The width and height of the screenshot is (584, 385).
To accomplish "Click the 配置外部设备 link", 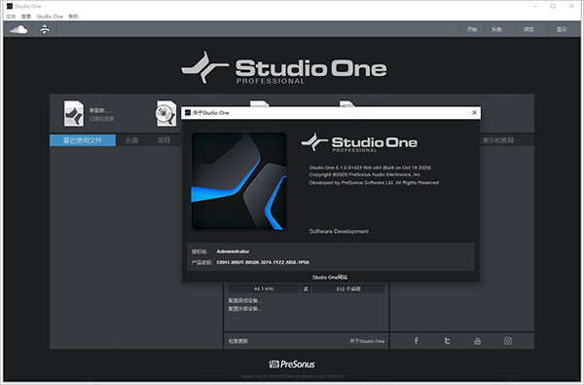I will pos(244,309).
